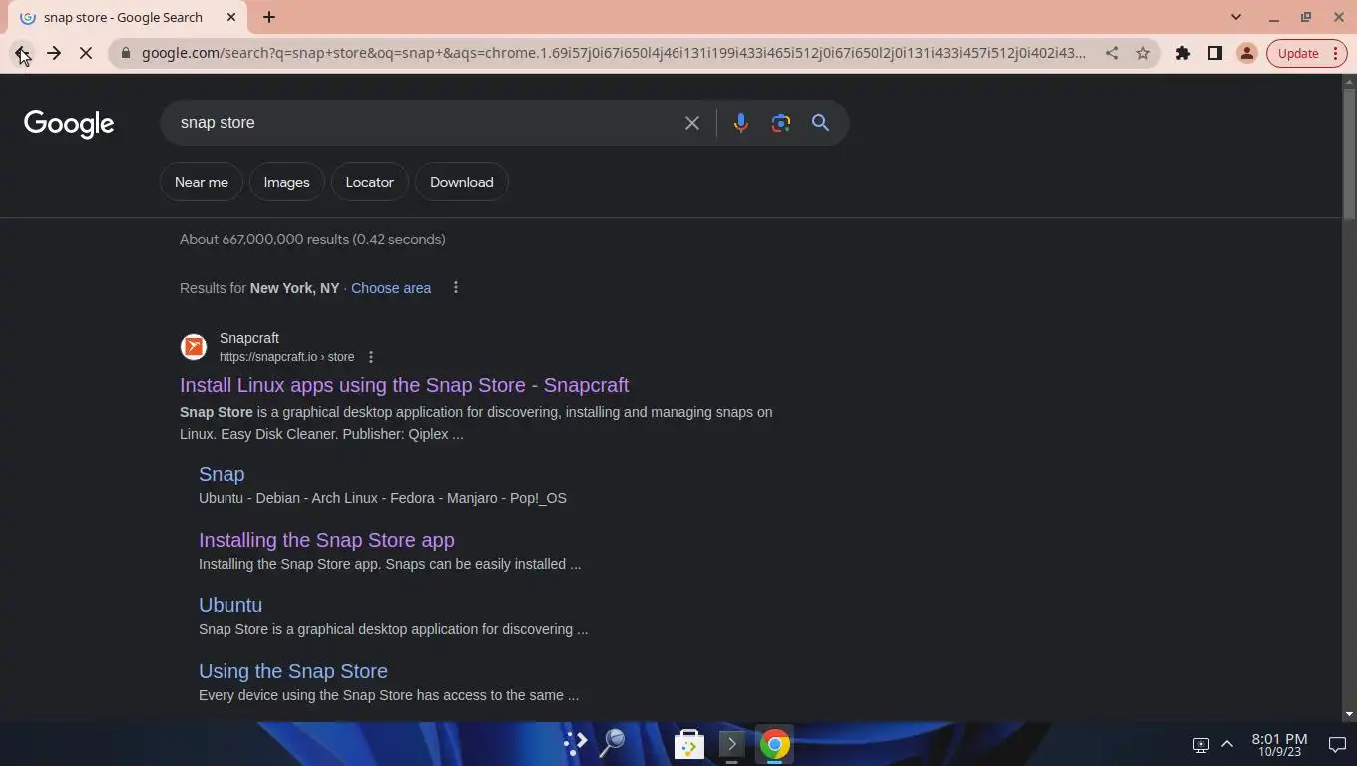Open the Chrome profile avatar

(1247, 53)
